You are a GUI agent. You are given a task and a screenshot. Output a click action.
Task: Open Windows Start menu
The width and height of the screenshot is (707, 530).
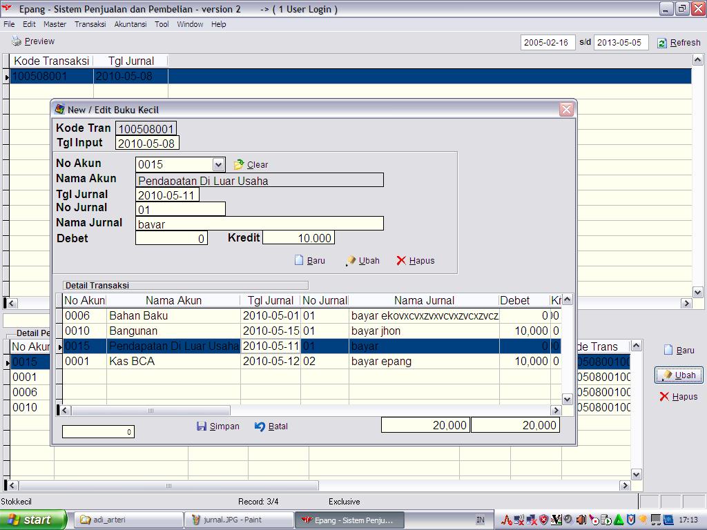33,520
